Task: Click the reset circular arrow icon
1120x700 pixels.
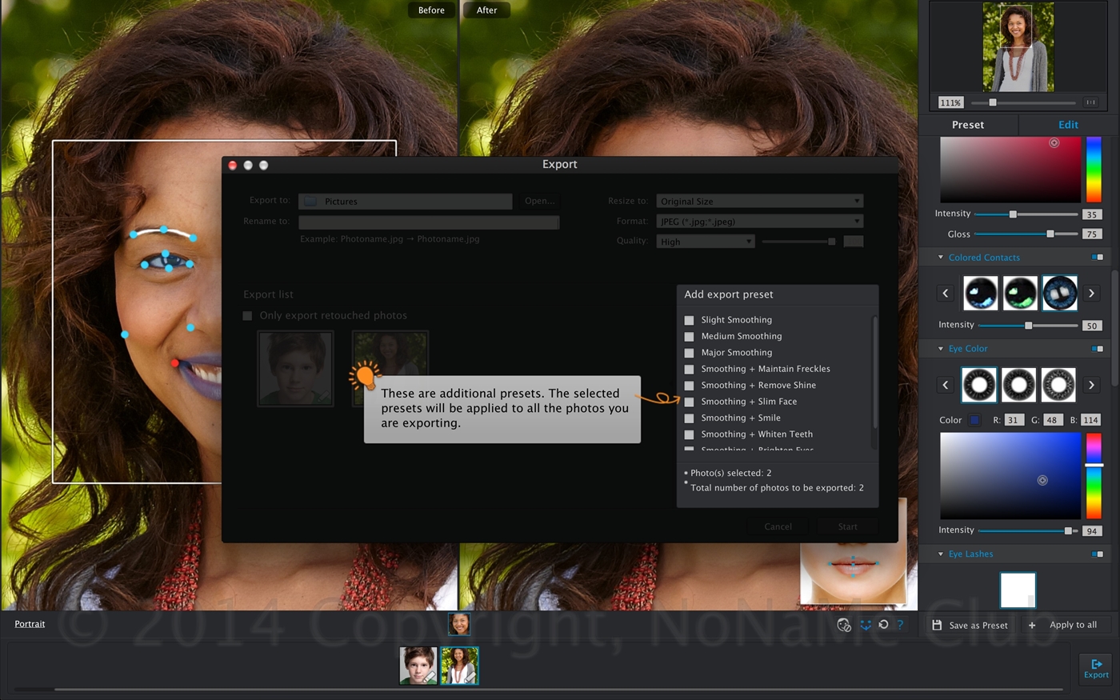Action: coord(883,625)
